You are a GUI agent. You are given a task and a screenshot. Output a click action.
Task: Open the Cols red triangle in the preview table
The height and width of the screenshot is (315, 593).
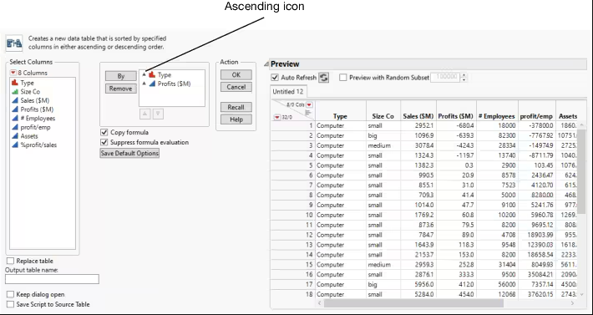pos(309,104)
